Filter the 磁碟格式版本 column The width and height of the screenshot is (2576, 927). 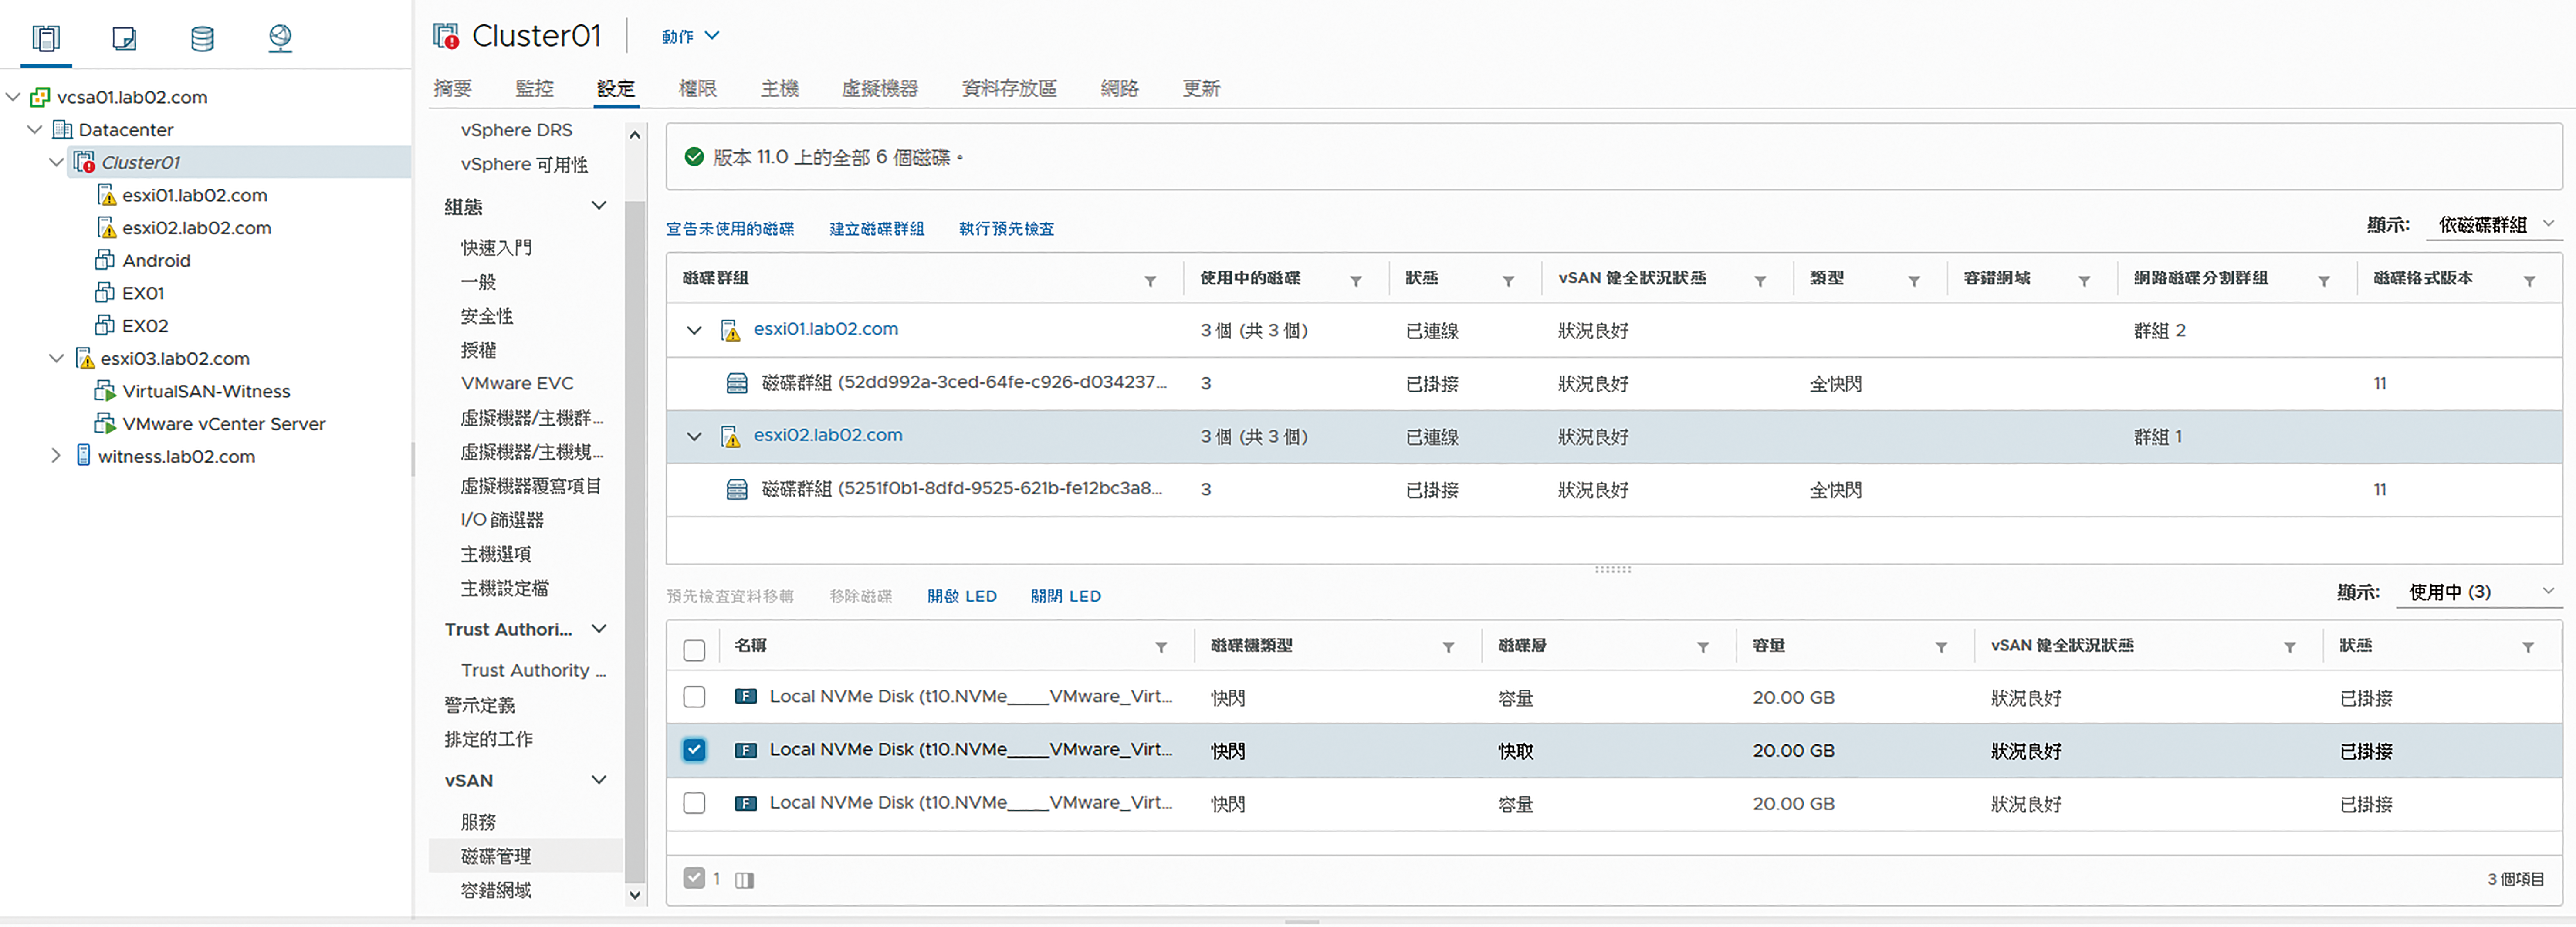click(x=2529, y=281)
